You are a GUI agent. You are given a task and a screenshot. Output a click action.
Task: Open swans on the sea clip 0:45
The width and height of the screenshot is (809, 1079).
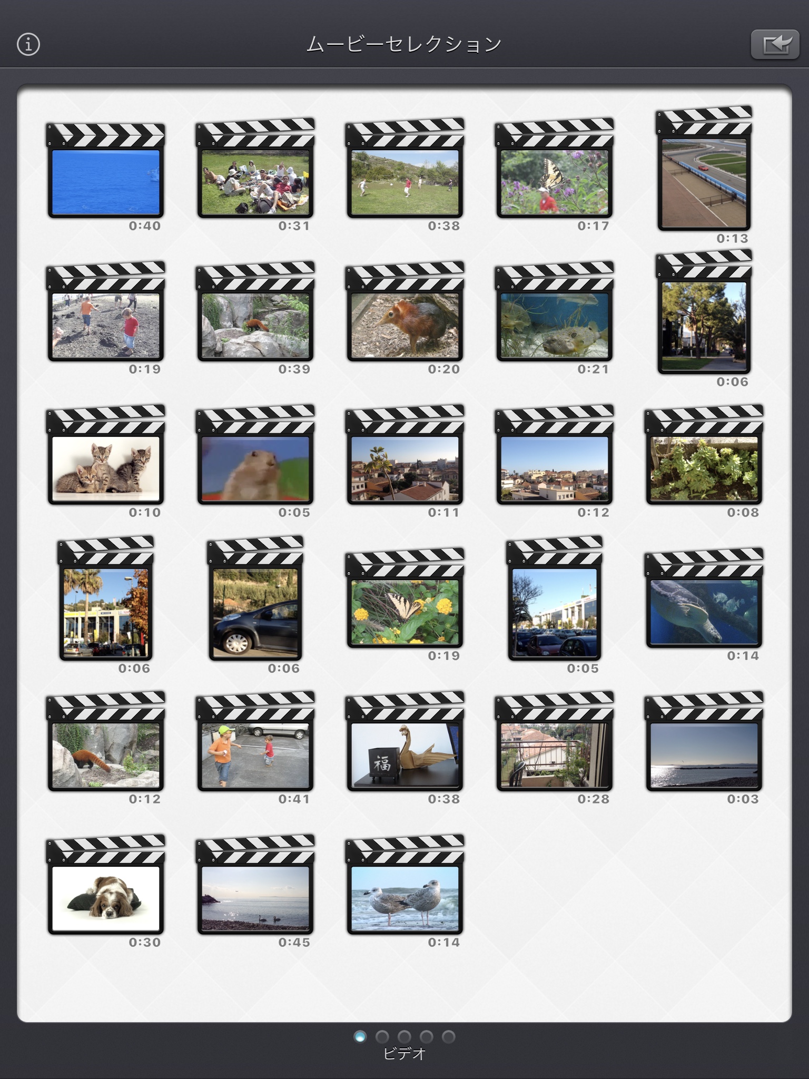tap(255, 885)
